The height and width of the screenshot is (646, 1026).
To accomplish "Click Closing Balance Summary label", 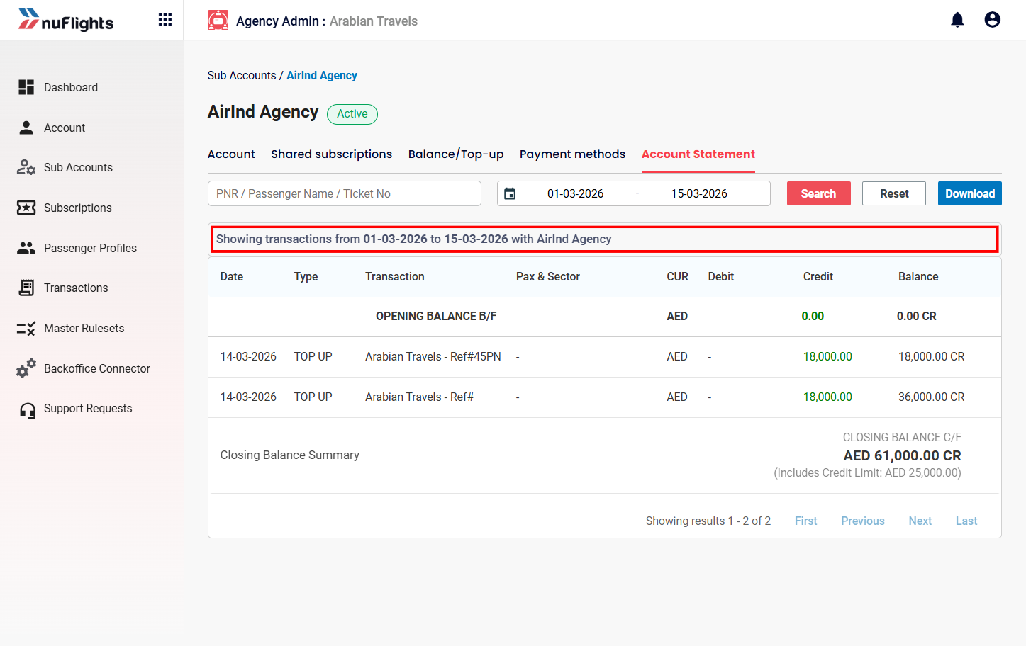I will 290,455.
